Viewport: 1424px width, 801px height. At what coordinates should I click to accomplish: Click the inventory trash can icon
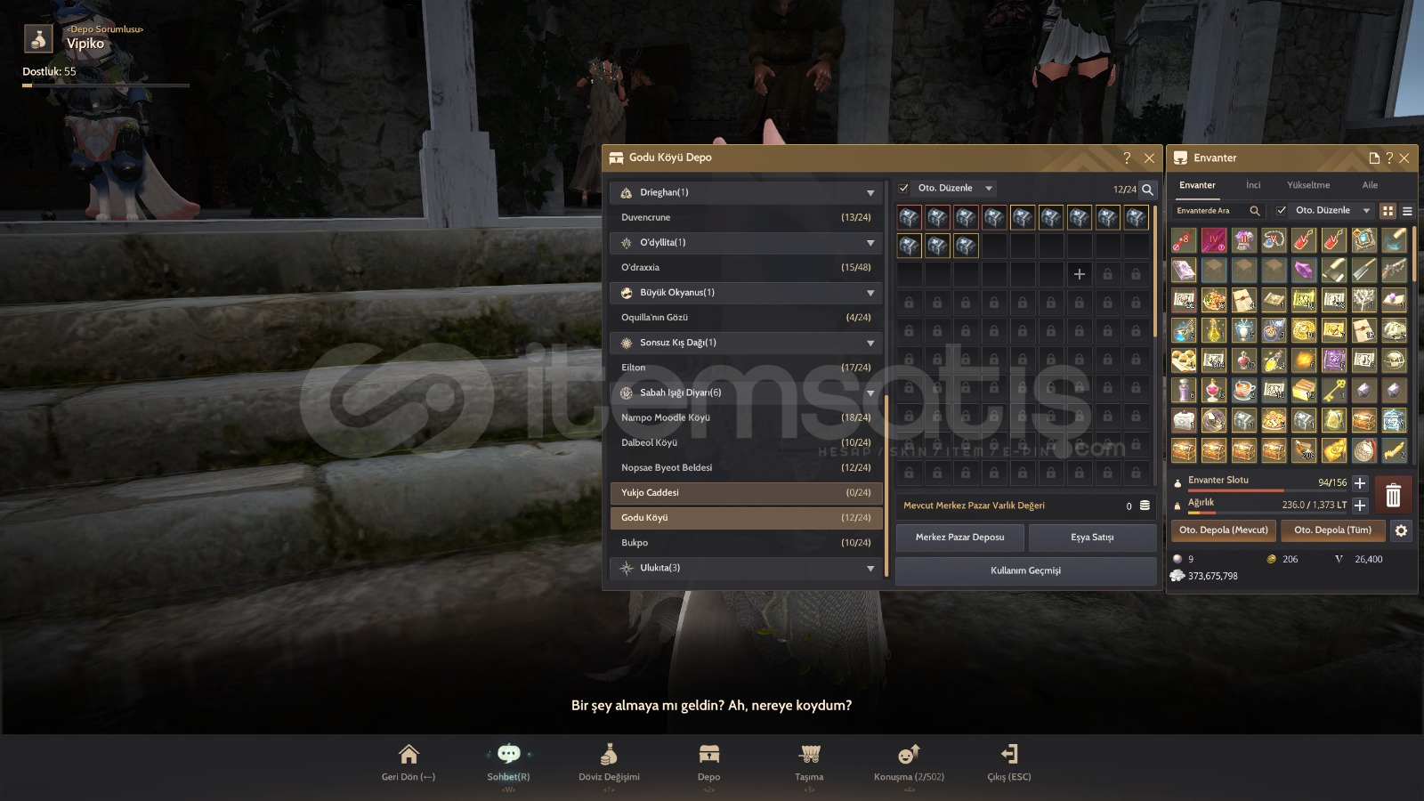click(1394, 494)
